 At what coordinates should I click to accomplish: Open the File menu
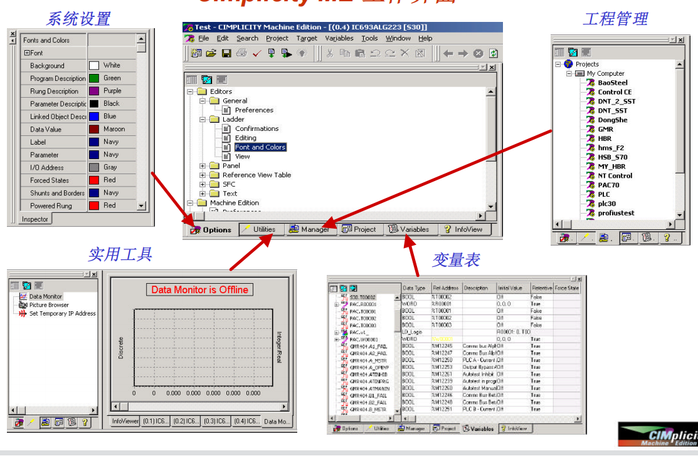coord(203,38)
